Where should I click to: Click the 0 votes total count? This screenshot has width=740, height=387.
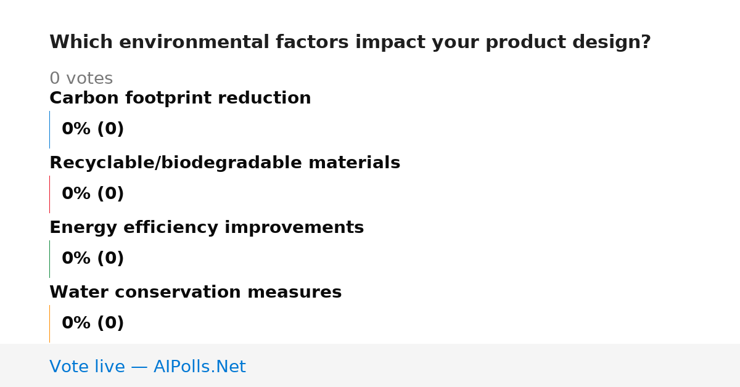click(81, 79)
